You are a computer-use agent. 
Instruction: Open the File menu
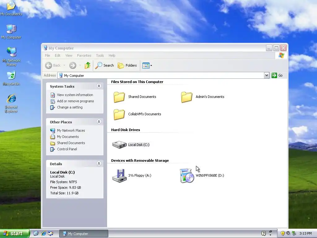[47, 55]
